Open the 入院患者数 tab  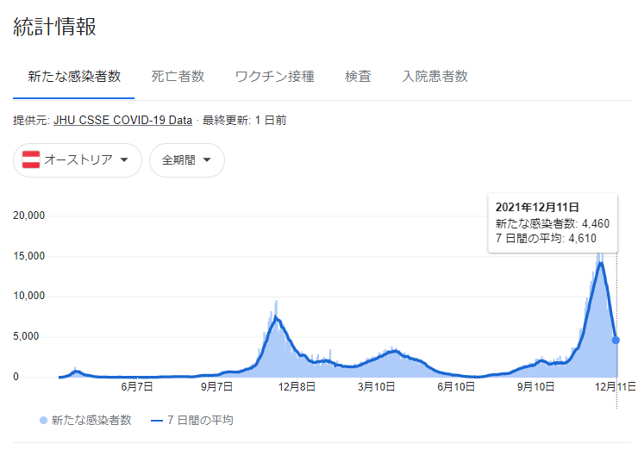435,77
